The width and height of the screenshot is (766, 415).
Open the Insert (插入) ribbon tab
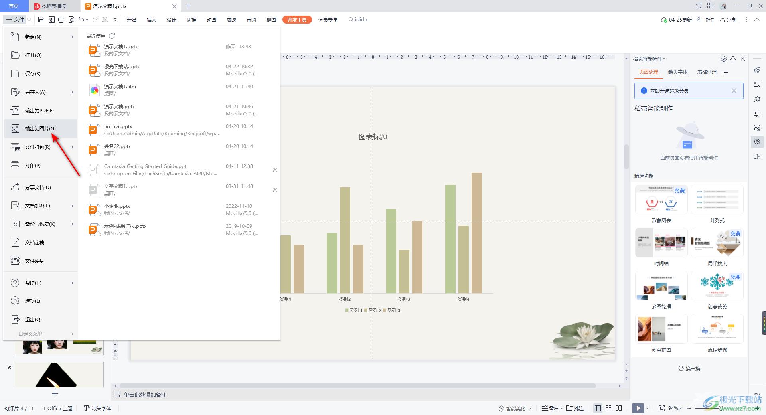pos(151,20)
